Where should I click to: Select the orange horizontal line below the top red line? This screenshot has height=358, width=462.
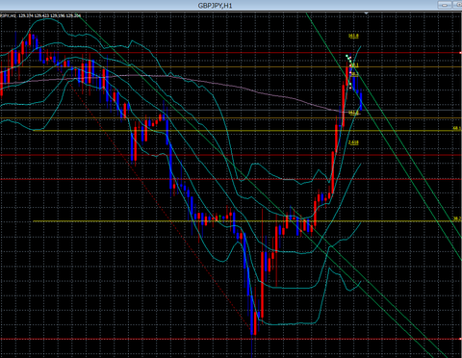tap(231, 67)
